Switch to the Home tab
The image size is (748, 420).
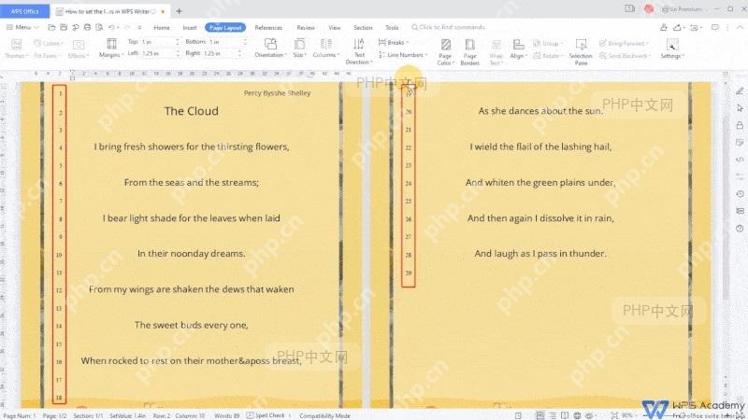click(162, 28)
